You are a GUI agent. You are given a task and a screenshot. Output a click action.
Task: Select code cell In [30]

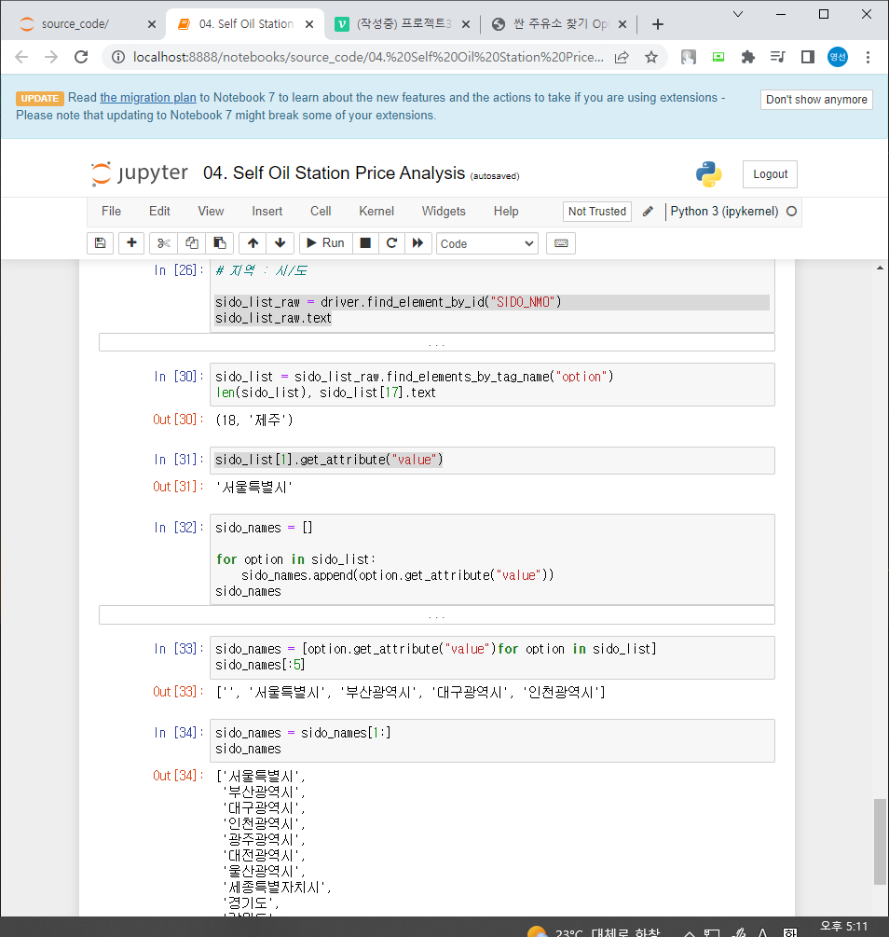click(x=492, y=384)
